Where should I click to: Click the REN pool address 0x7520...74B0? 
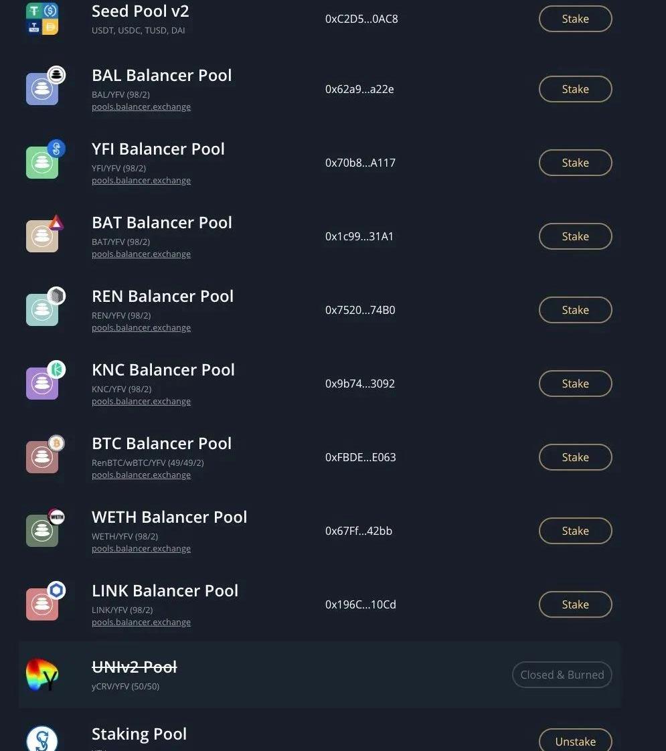pos(360,310)
